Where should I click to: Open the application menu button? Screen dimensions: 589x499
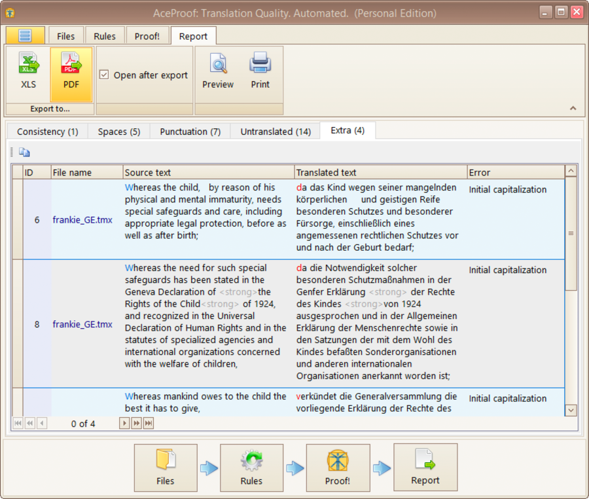tap(25, 36)
